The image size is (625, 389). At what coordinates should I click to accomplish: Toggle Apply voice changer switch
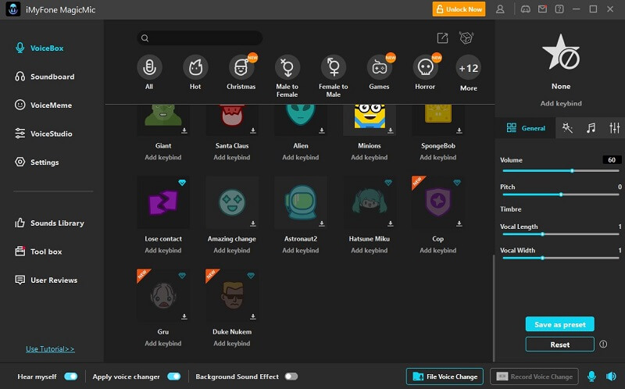pyautogui.click(x=173, y=377)
